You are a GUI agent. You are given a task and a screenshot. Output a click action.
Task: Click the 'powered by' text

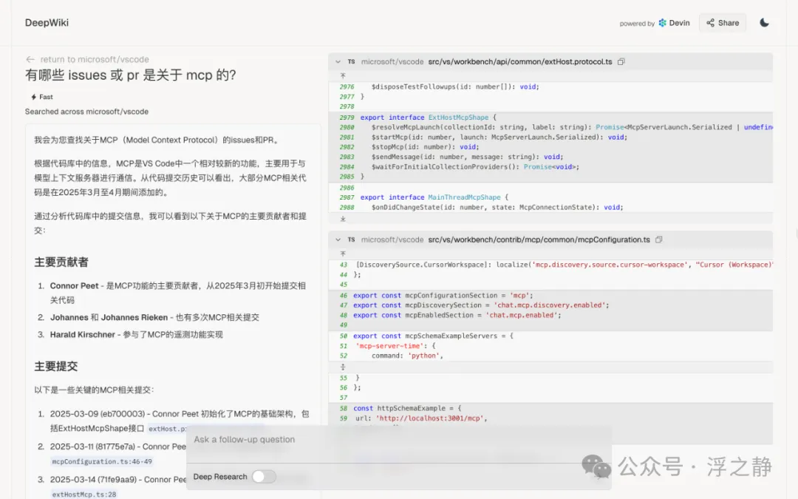pyautogui.click(x=637, y=24)
